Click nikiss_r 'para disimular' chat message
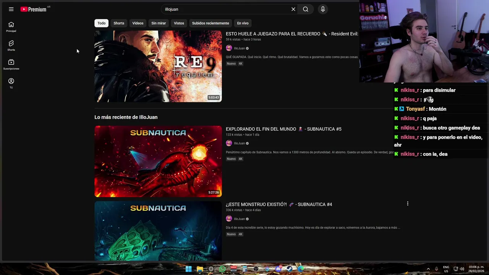 coord(425,90)
